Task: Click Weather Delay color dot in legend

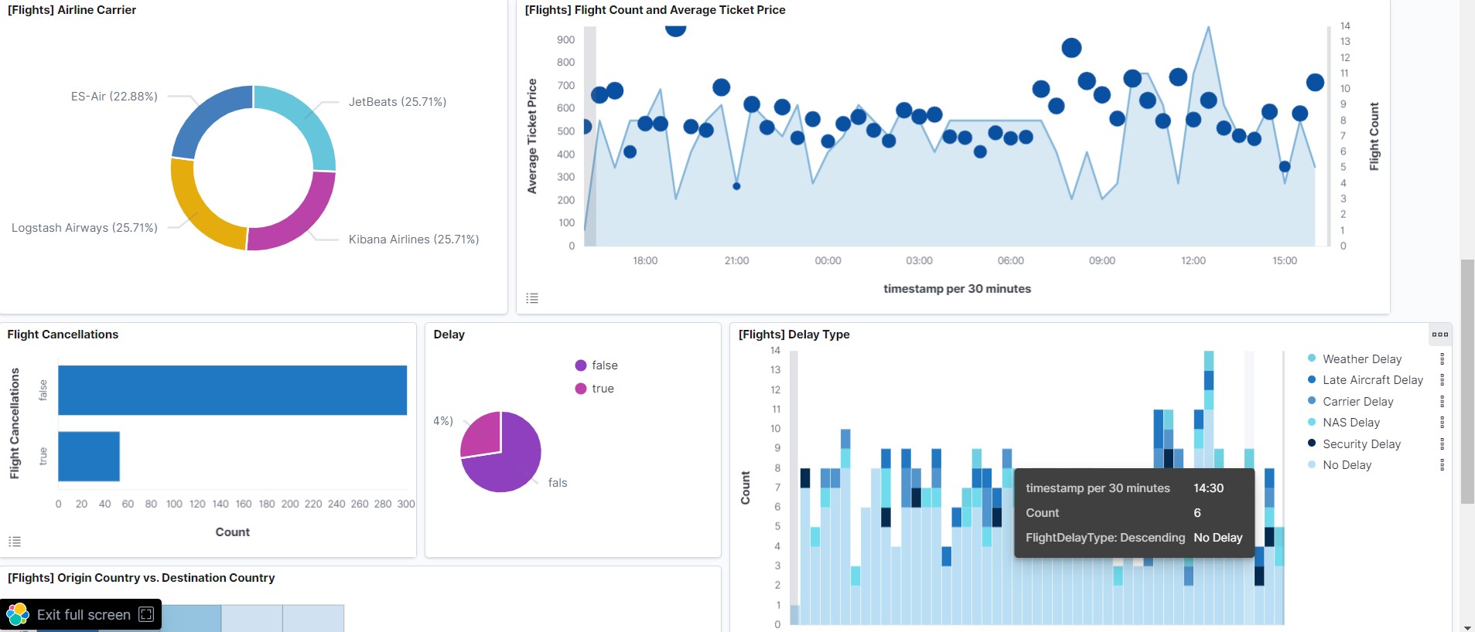Action: tap(1312, 358)
